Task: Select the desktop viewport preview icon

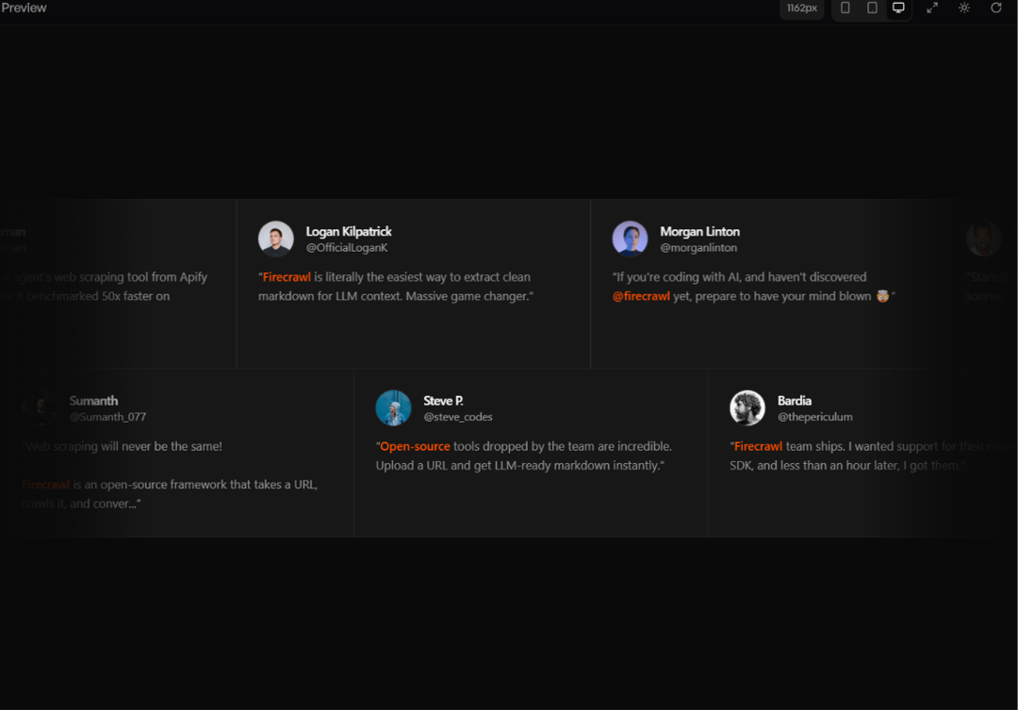Action: point(898,8)
